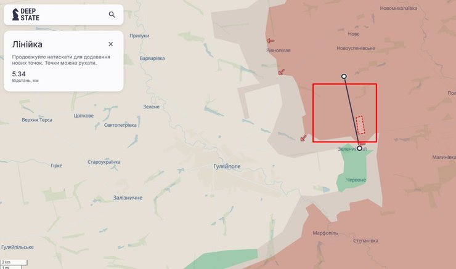The height and width of the screenshot is (269, 456).
Task: Click the Марфопіль settlement label
Action: click(325, 233)
